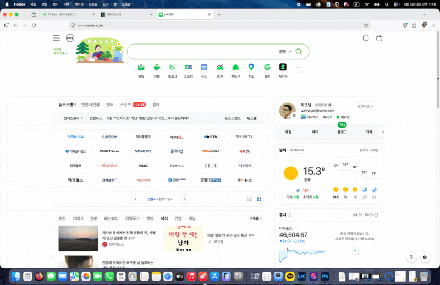440x285 pixels.
Task: Select the 언론사편집 tab
Action: click(90, 105)
